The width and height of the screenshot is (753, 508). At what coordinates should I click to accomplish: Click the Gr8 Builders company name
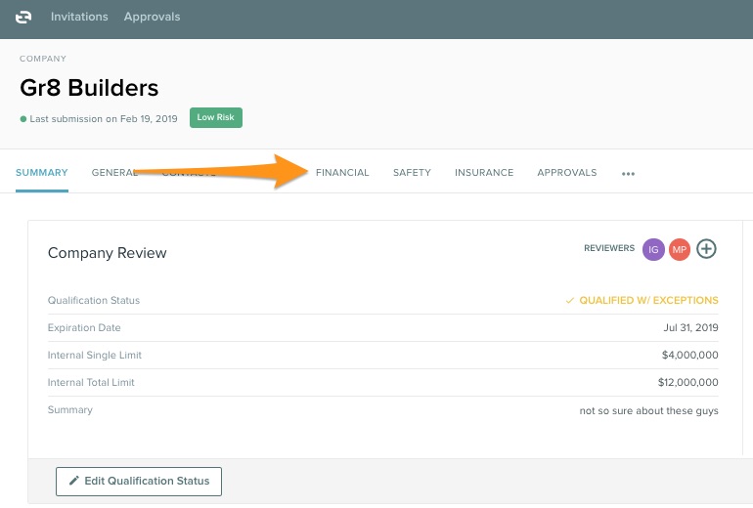pos(89,87)
